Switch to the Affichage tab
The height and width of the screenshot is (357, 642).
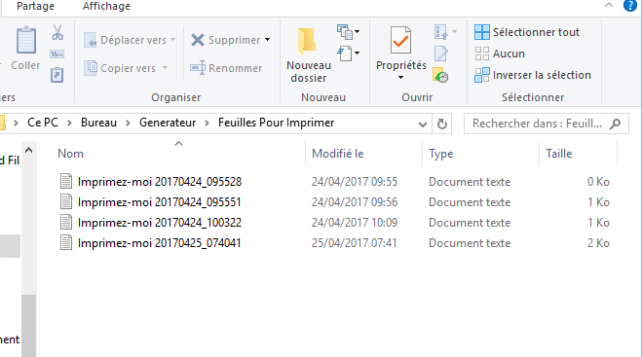106,6
